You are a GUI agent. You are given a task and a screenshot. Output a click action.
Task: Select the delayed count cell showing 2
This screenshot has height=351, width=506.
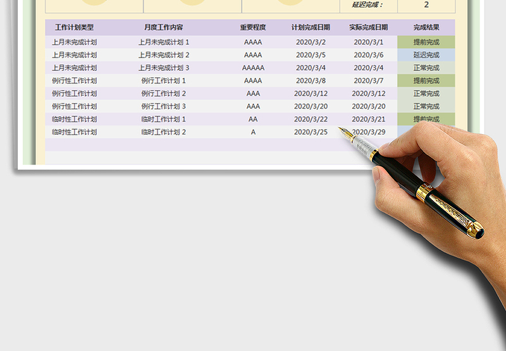click(426, 4)
